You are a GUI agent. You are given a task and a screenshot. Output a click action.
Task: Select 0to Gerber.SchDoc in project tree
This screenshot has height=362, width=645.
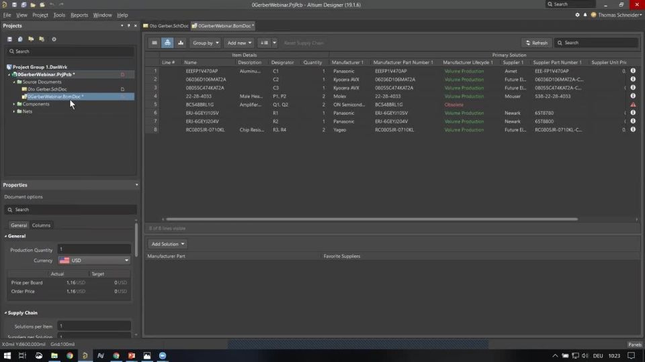click(x=47, y=89)
